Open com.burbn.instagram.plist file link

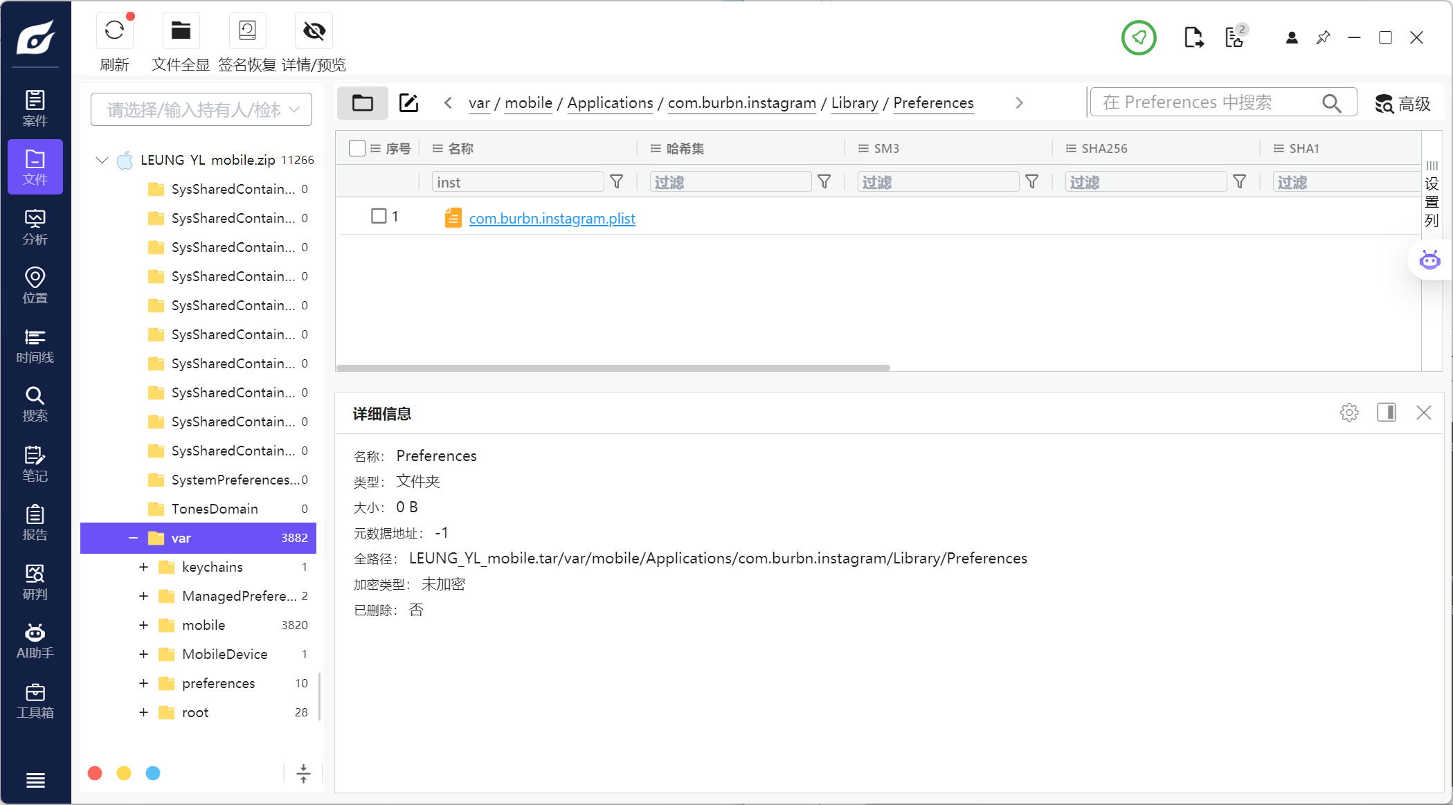(x=552, y=219)
